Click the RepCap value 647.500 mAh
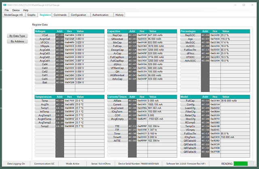 click(162, 35)
